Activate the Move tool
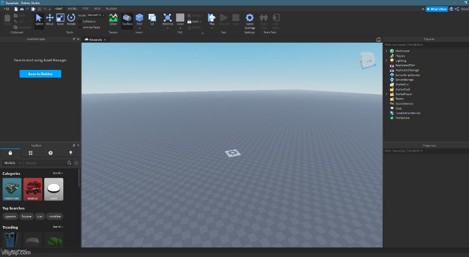 coord(49,20)
